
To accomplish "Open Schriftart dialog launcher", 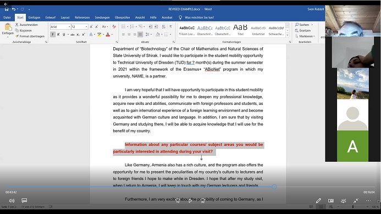I will click(117, 42).
